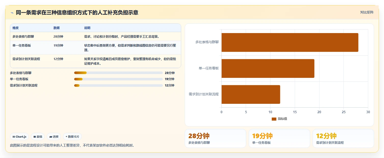Screen dimensions: 384x158
Task: Click the lightning icon beside the title
Action: 12,13
